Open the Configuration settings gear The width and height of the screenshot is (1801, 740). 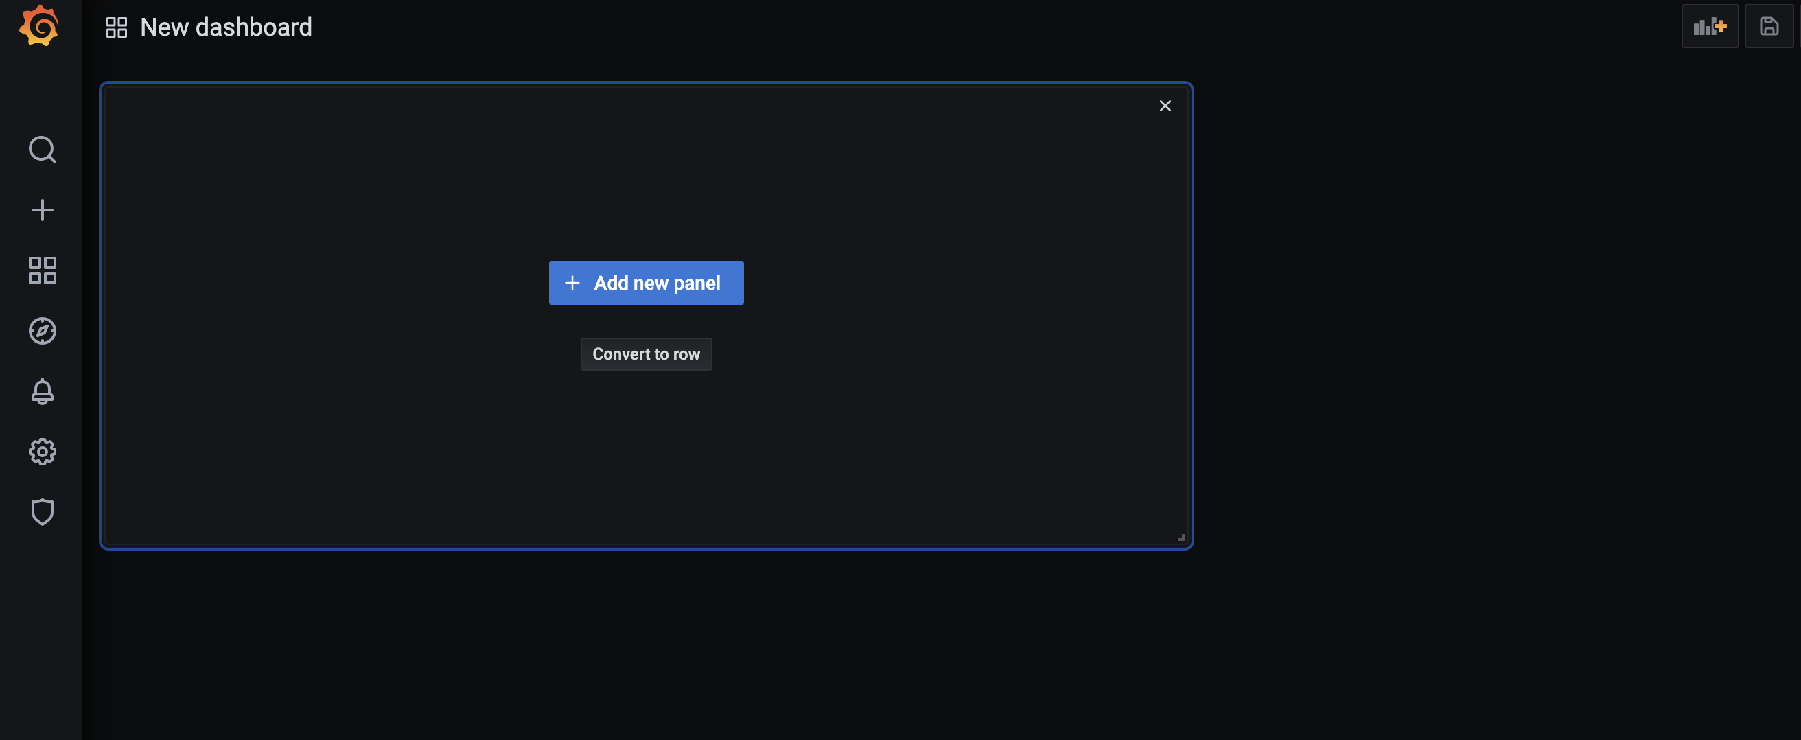coord(42,451)
